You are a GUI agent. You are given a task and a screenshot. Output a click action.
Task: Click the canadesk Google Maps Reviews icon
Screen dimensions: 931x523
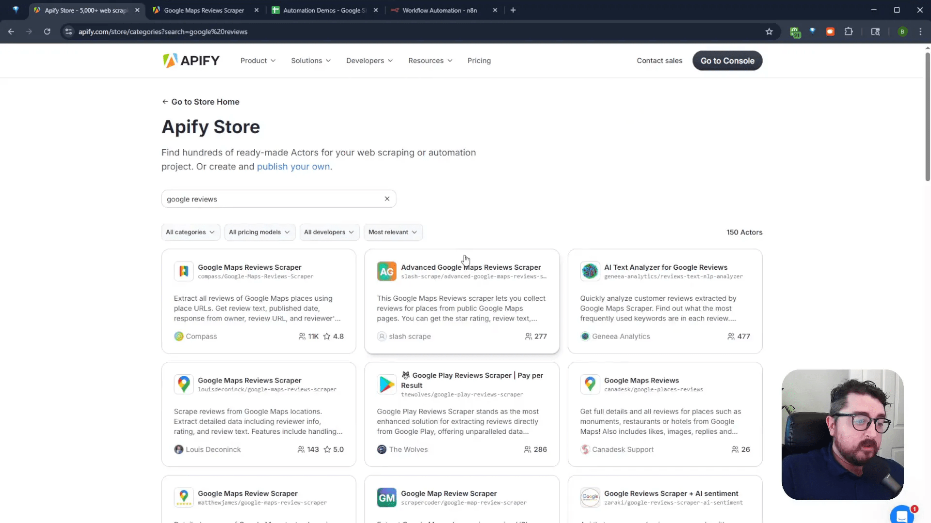pos(590,385)
